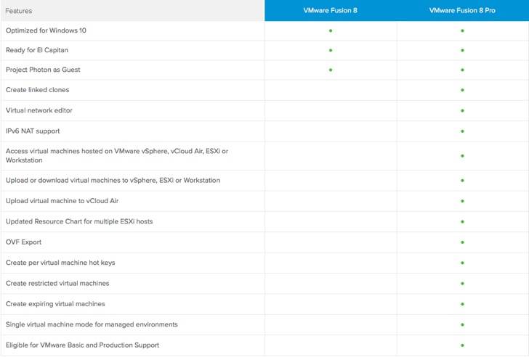This screenshot has height=357, width=529.
Task: Click Create per virtual machine hot keys text
Action: (x=60, y=263)
